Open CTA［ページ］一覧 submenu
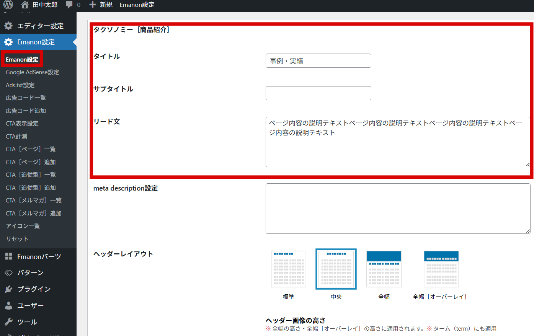 (x=31, y=149)
